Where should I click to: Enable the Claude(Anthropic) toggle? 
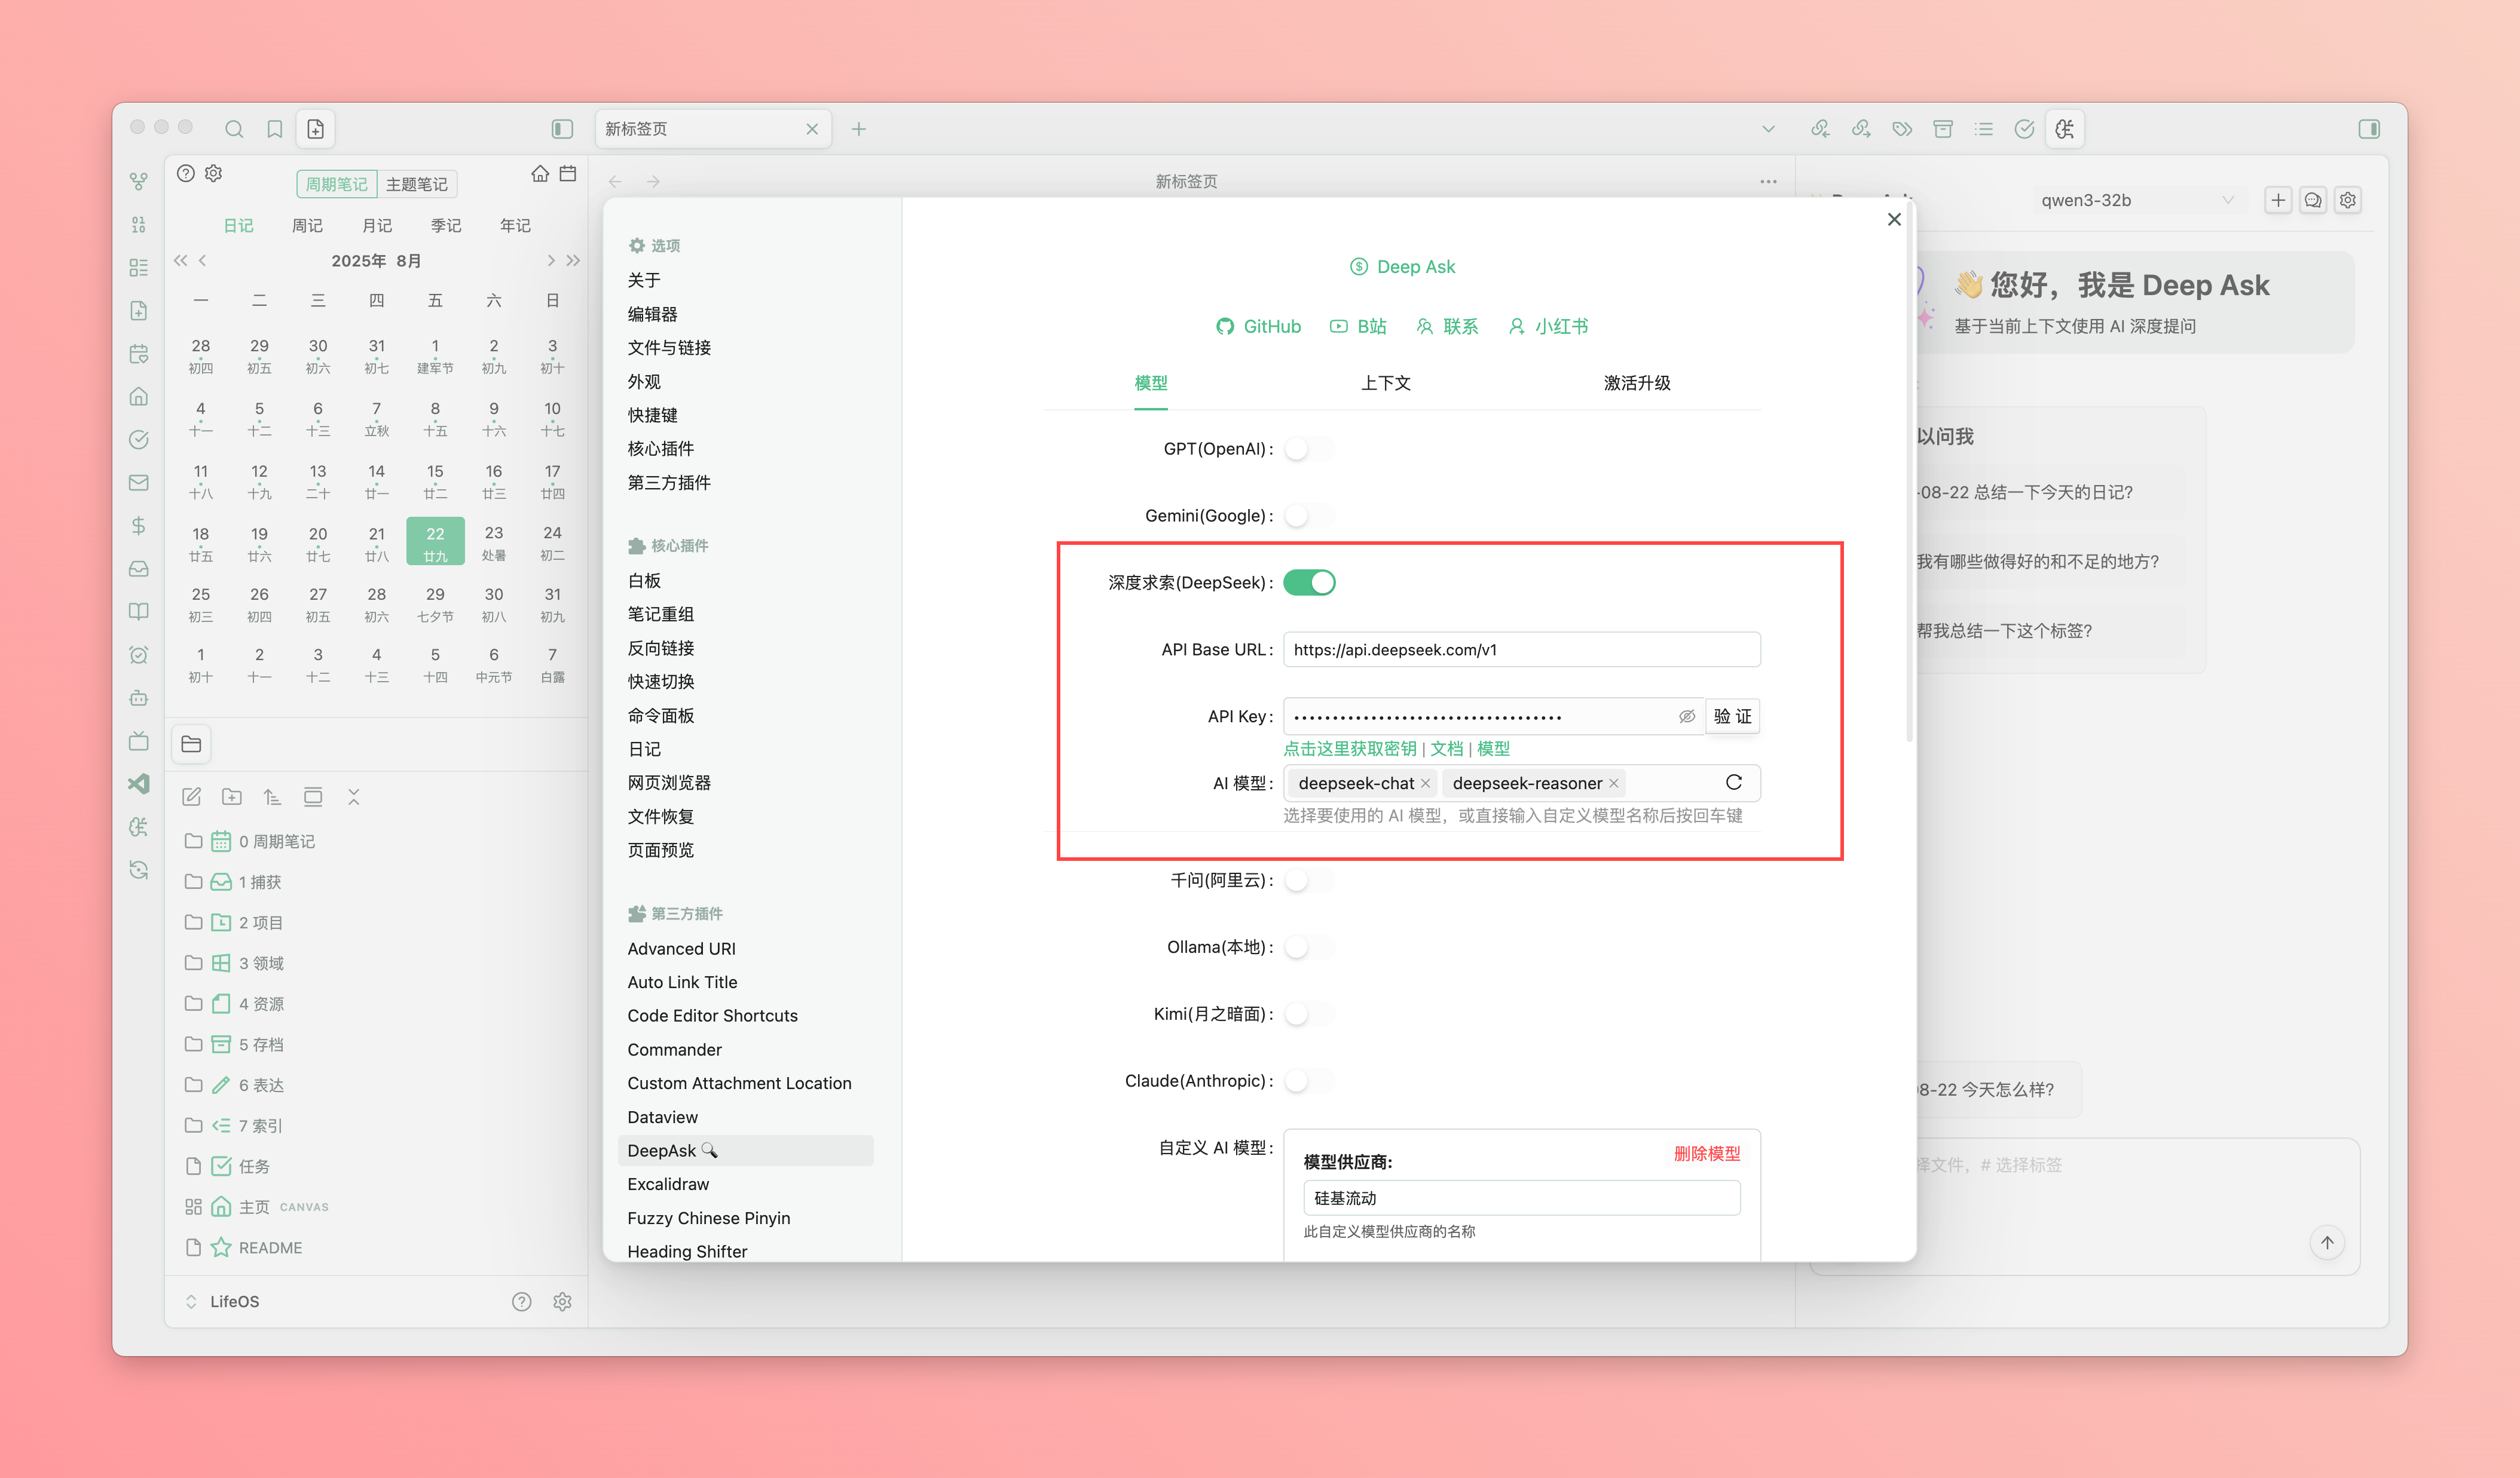(1309, 1080)
